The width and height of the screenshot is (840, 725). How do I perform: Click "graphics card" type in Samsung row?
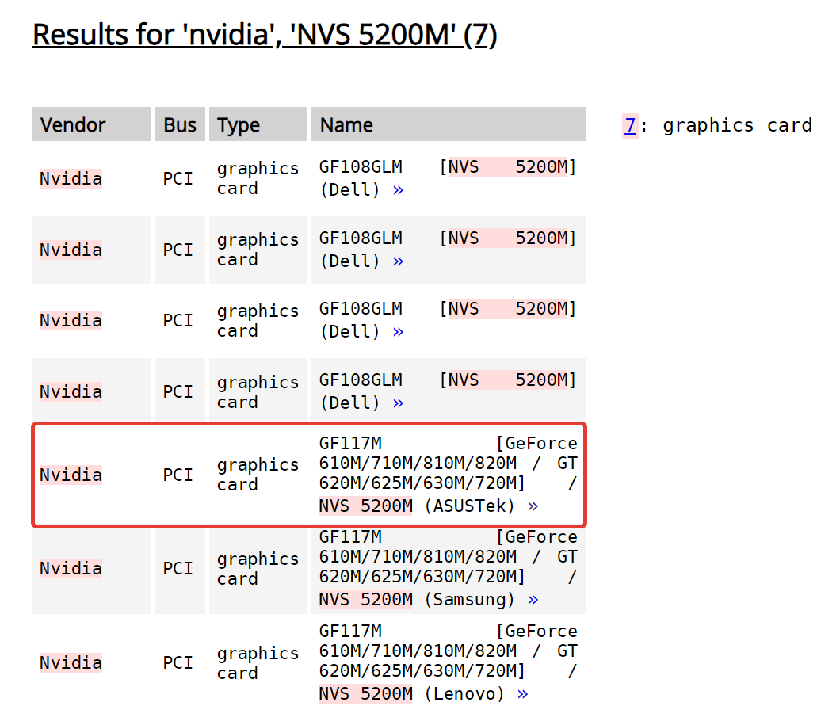coord(258,569)
